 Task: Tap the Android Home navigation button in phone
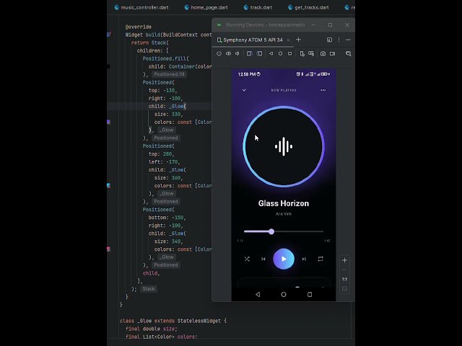point(284,294)
